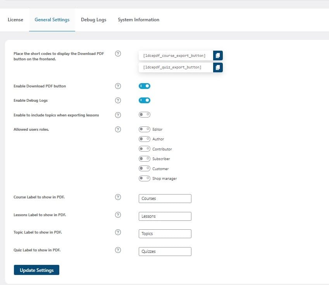329x285 pixels.
Task: Click the 'Allowed users roles.' label
Action: (x=31, y=130)
